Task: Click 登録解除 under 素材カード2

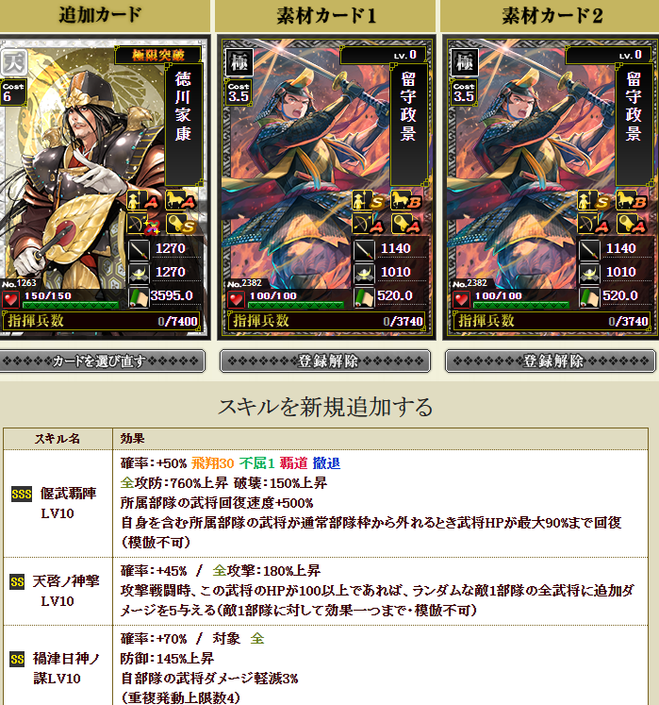Action: (x=551, y=361)
